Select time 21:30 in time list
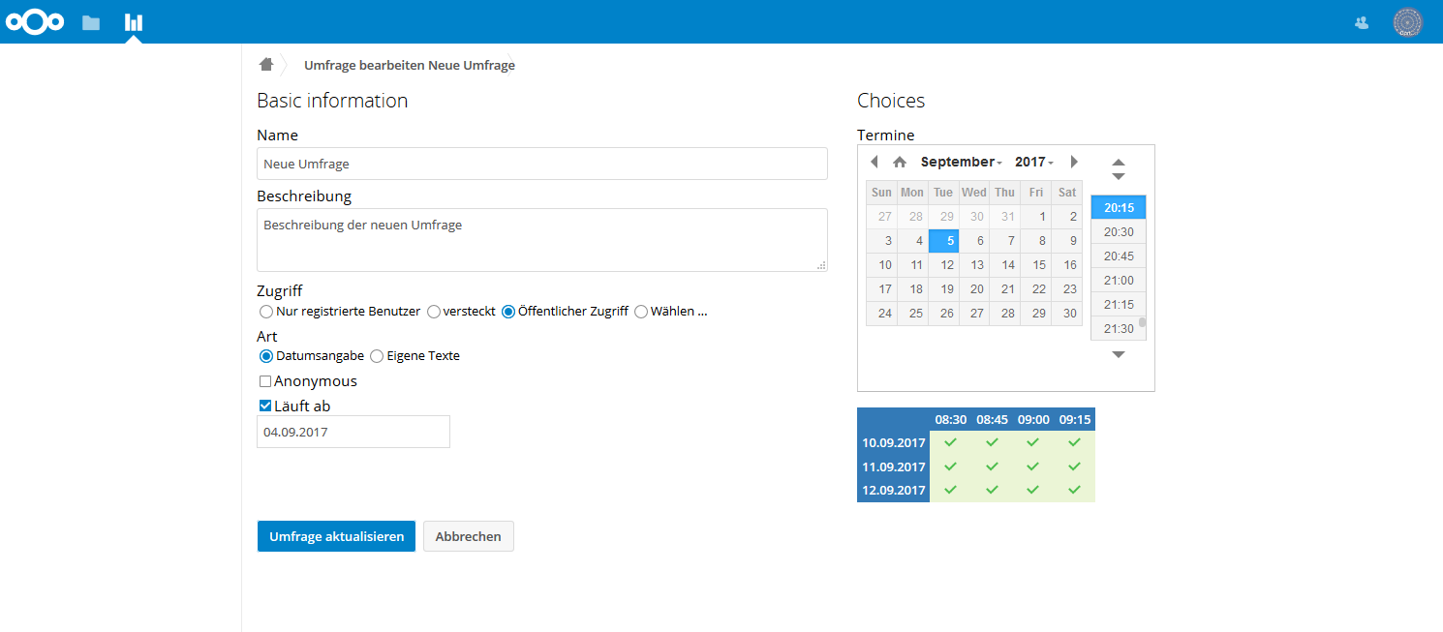 click(x=1119, y=328)
